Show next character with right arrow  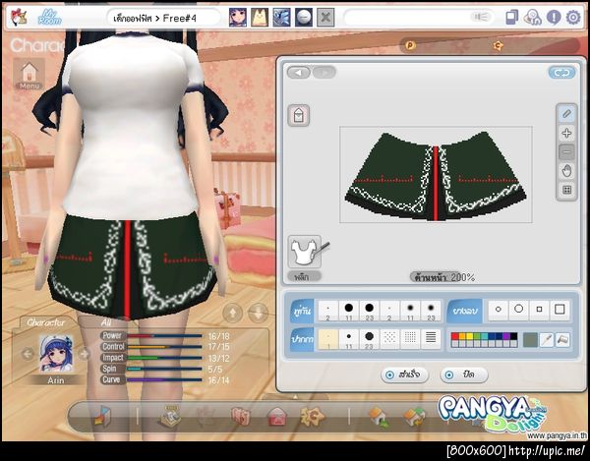pos(84,354)
